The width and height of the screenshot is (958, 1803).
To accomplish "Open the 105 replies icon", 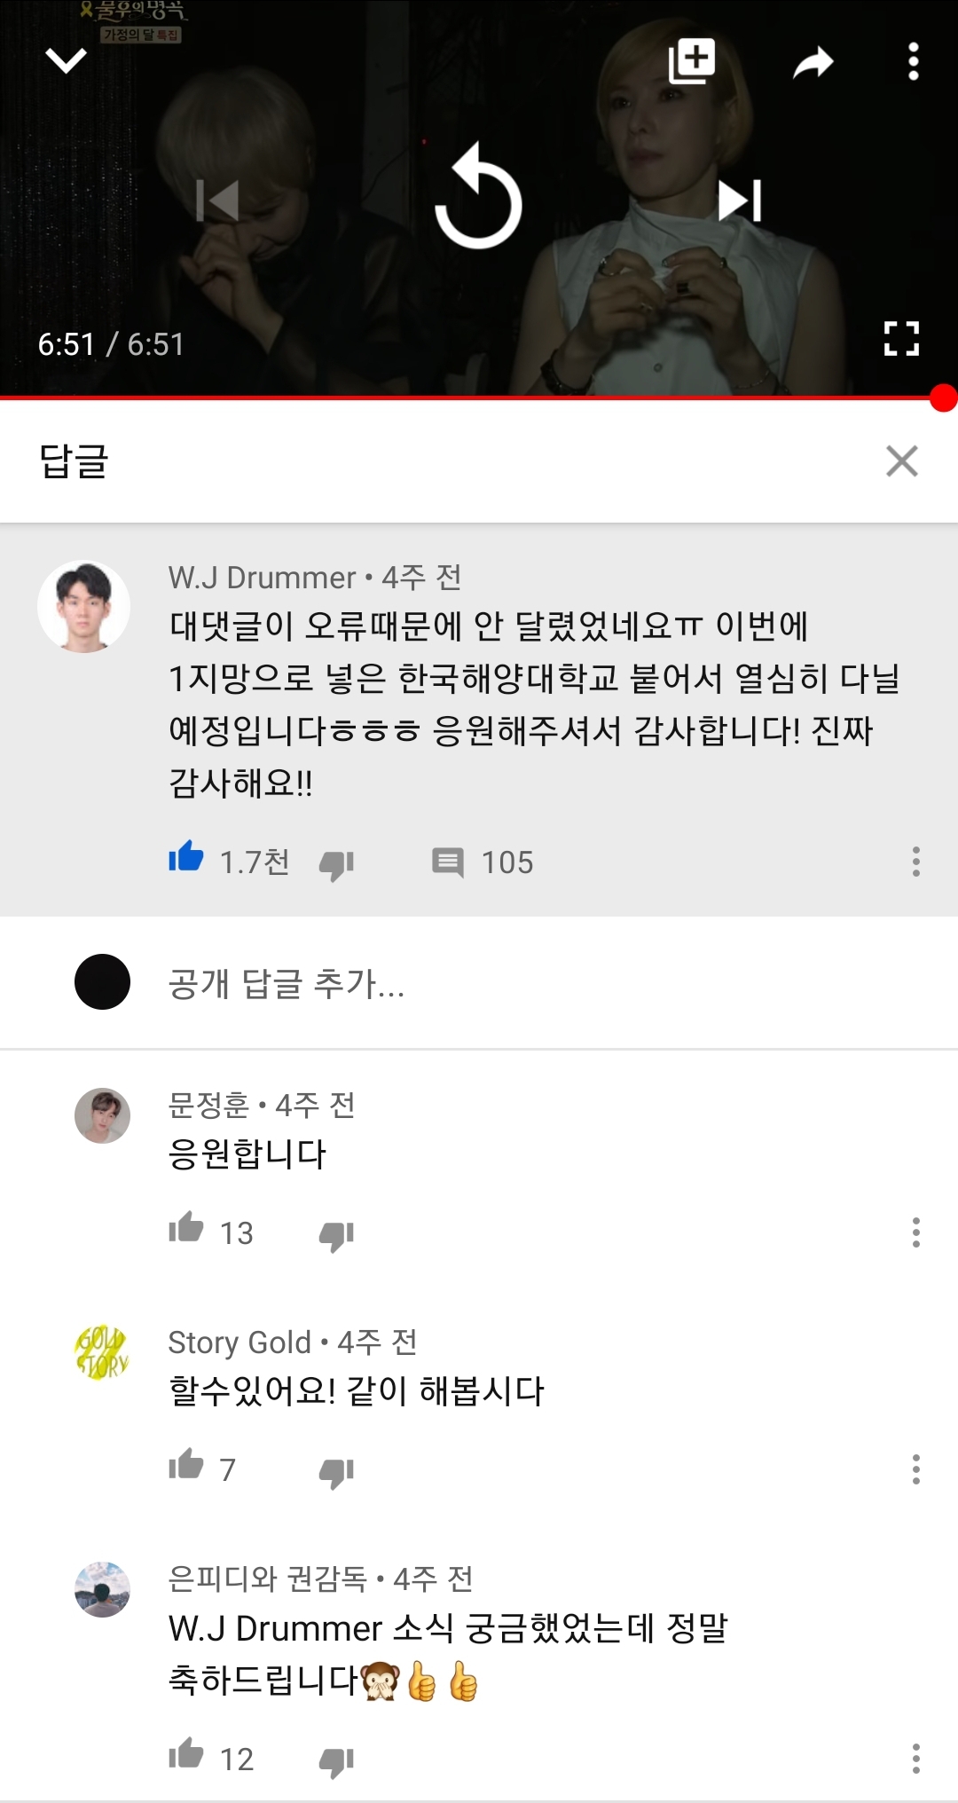I will [x=448, y=862].
